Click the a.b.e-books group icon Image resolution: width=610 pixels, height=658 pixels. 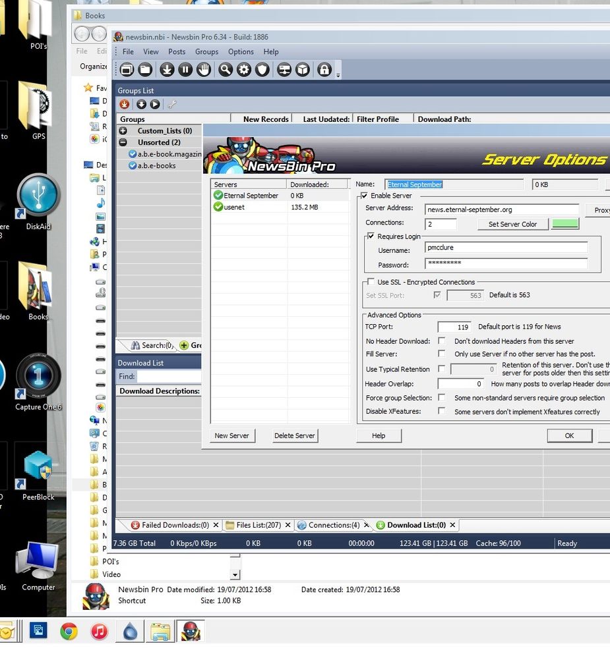(x=133, y=165)
